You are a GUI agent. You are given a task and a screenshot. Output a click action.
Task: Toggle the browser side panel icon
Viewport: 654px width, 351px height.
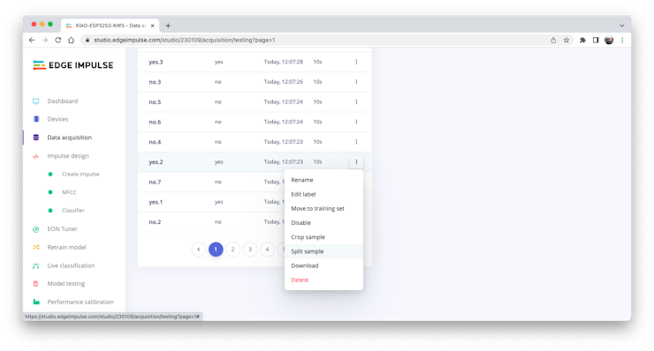click(x=596, y=40)
